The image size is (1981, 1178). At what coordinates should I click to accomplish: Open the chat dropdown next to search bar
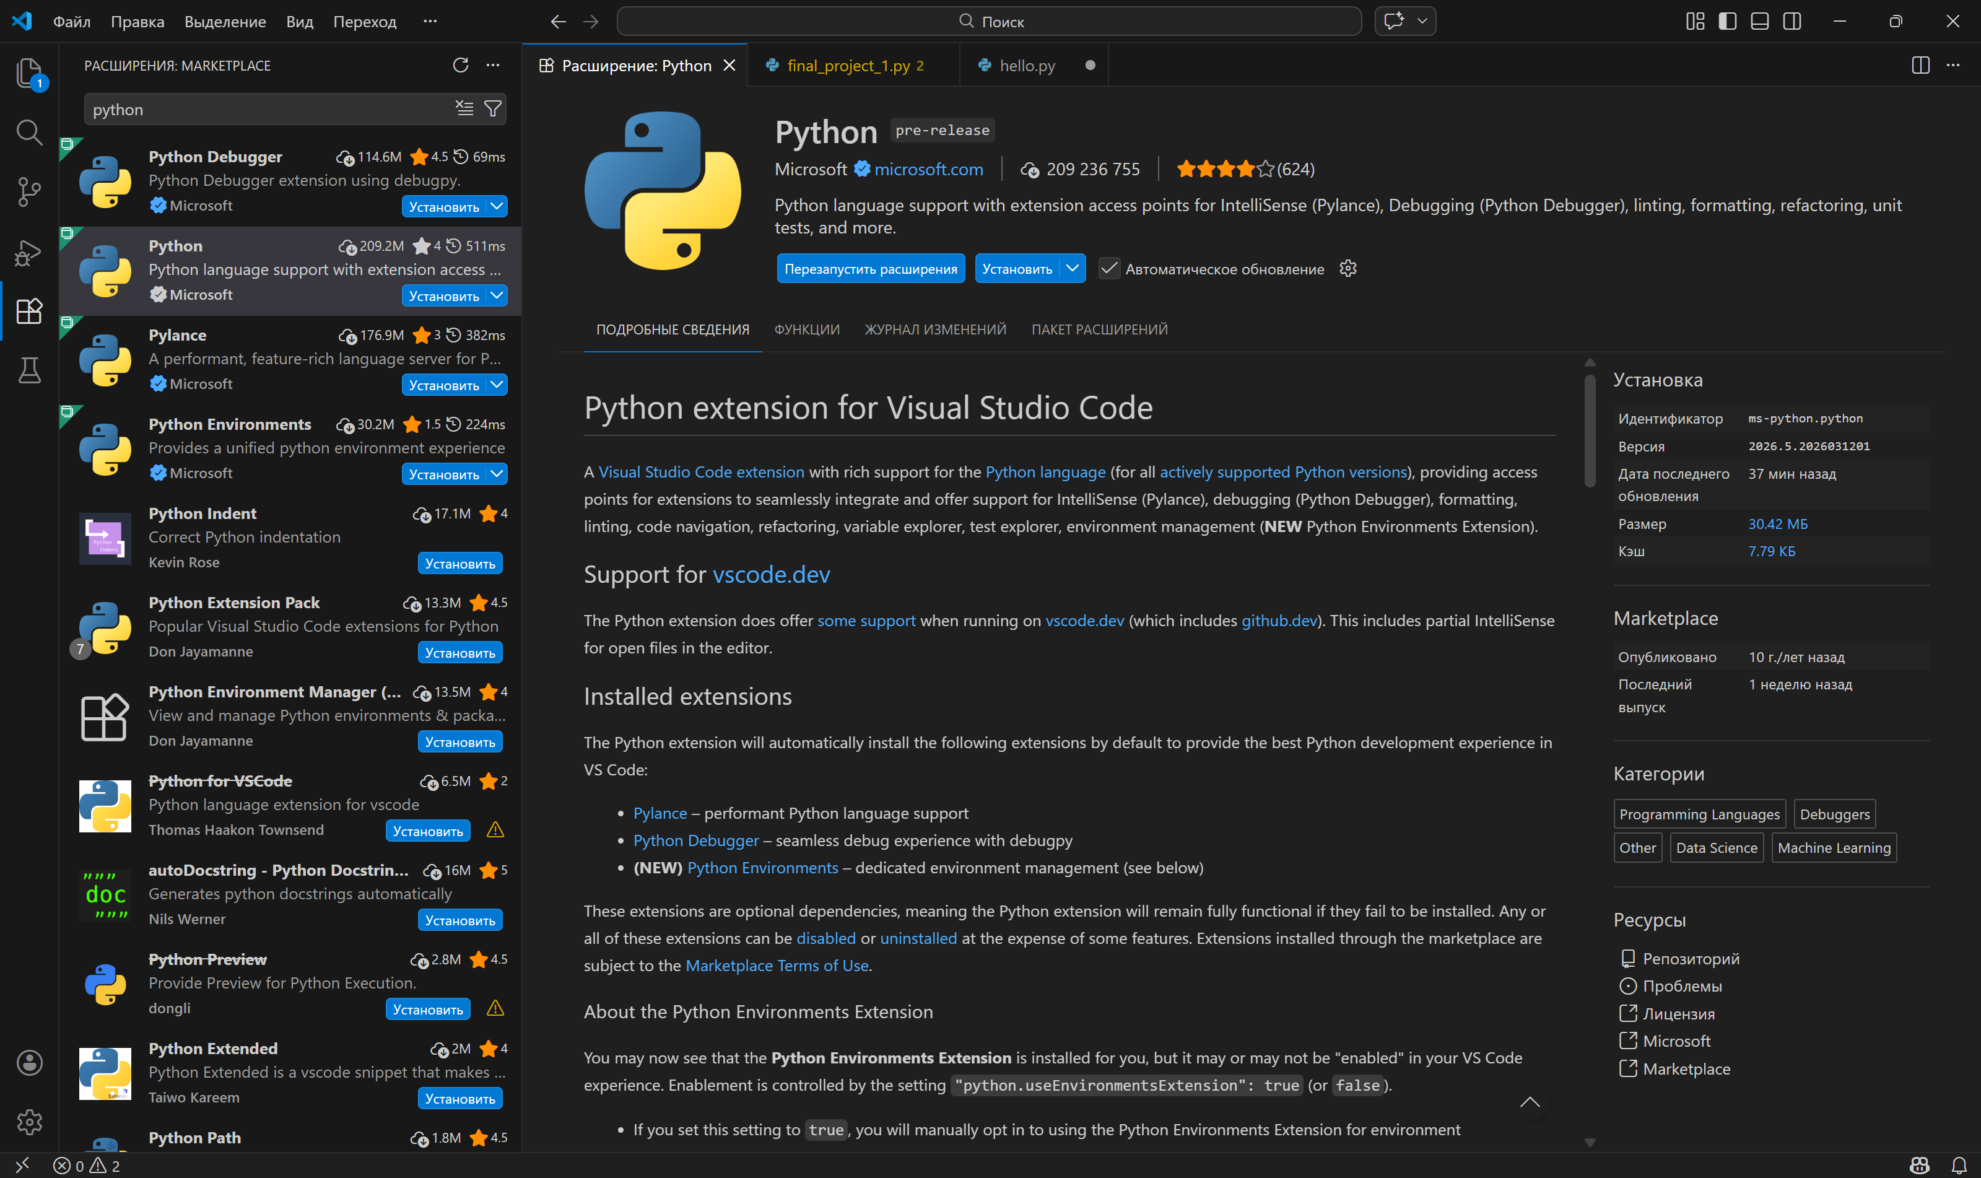(x=1422, y=22)
